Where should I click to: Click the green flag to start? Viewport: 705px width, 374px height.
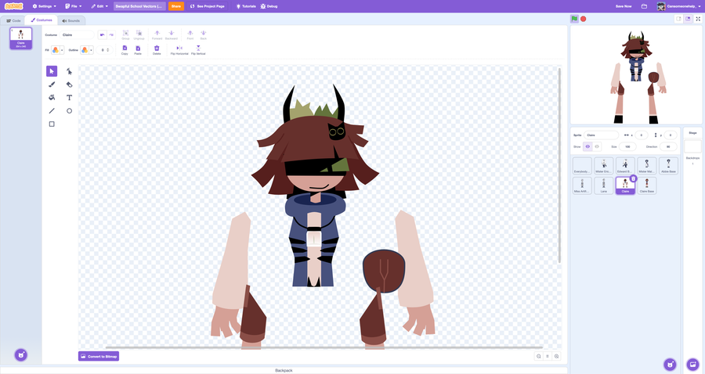574,19
